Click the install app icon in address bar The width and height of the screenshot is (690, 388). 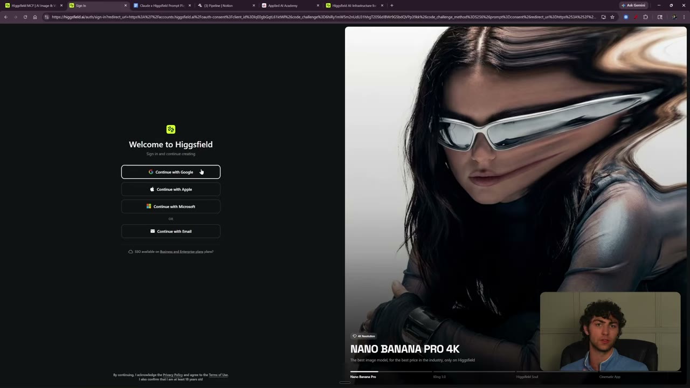click(x=603, y=17)
